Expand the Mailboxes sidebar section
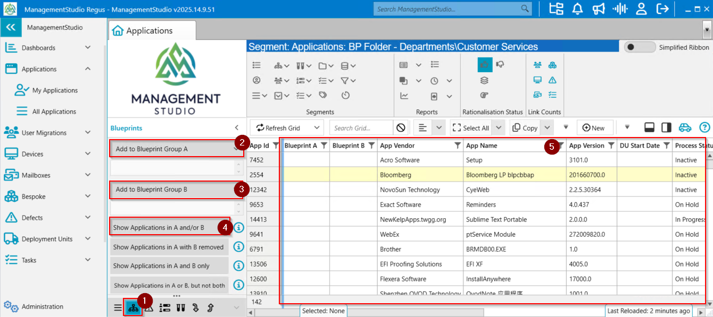 click(x=88, y=175)
